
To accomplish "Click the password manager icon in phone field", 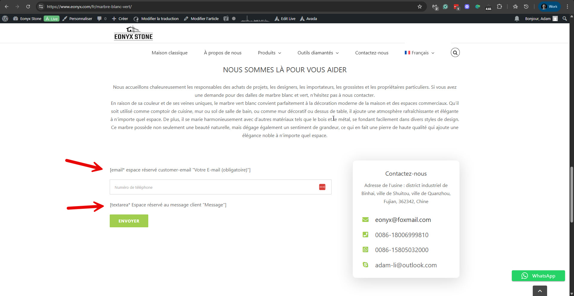I will coord(322,187).
